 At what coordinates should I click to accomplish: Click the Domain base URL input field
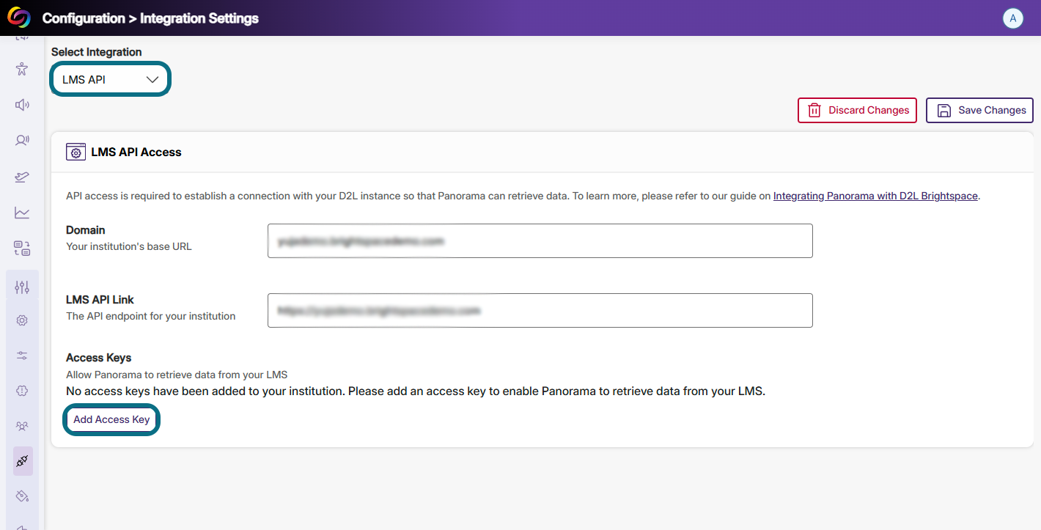[540, 240]
